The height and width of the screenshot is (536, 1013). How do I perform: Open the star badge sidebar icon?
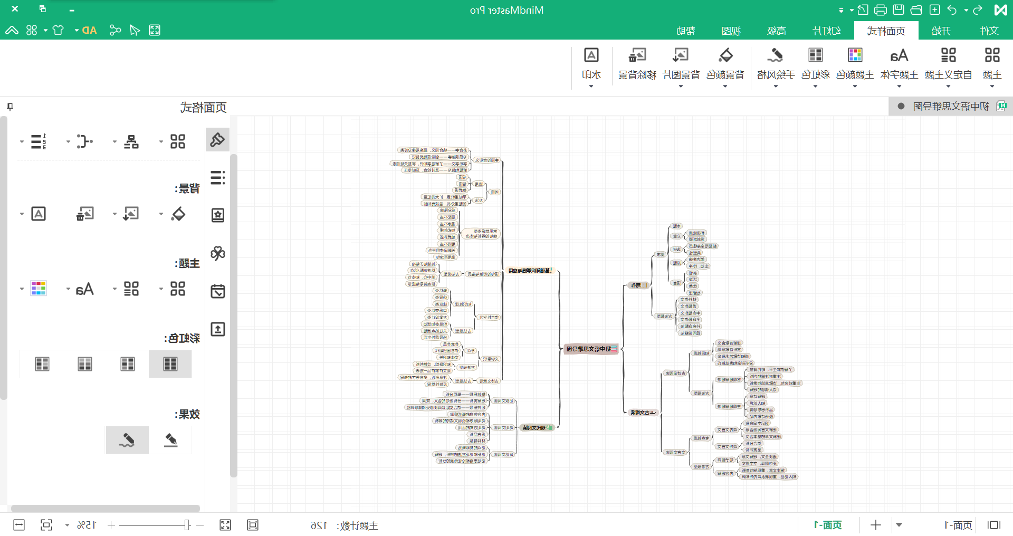pyautogui.click(x=217, y=215)
